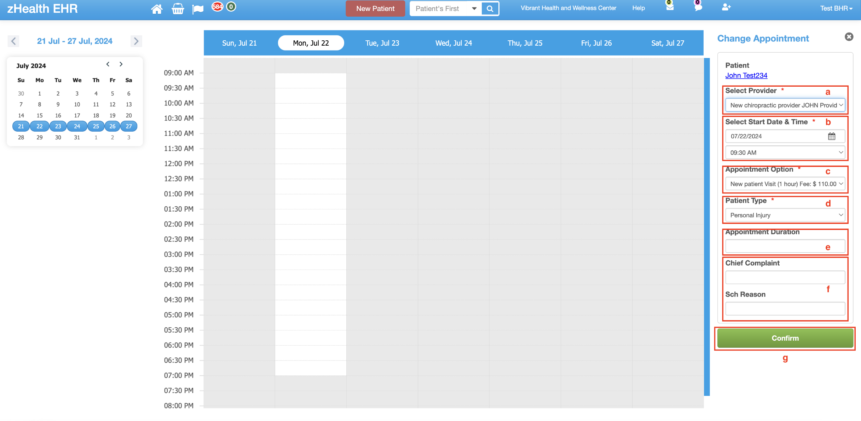Click the Sch Reason field

[785, 308]
